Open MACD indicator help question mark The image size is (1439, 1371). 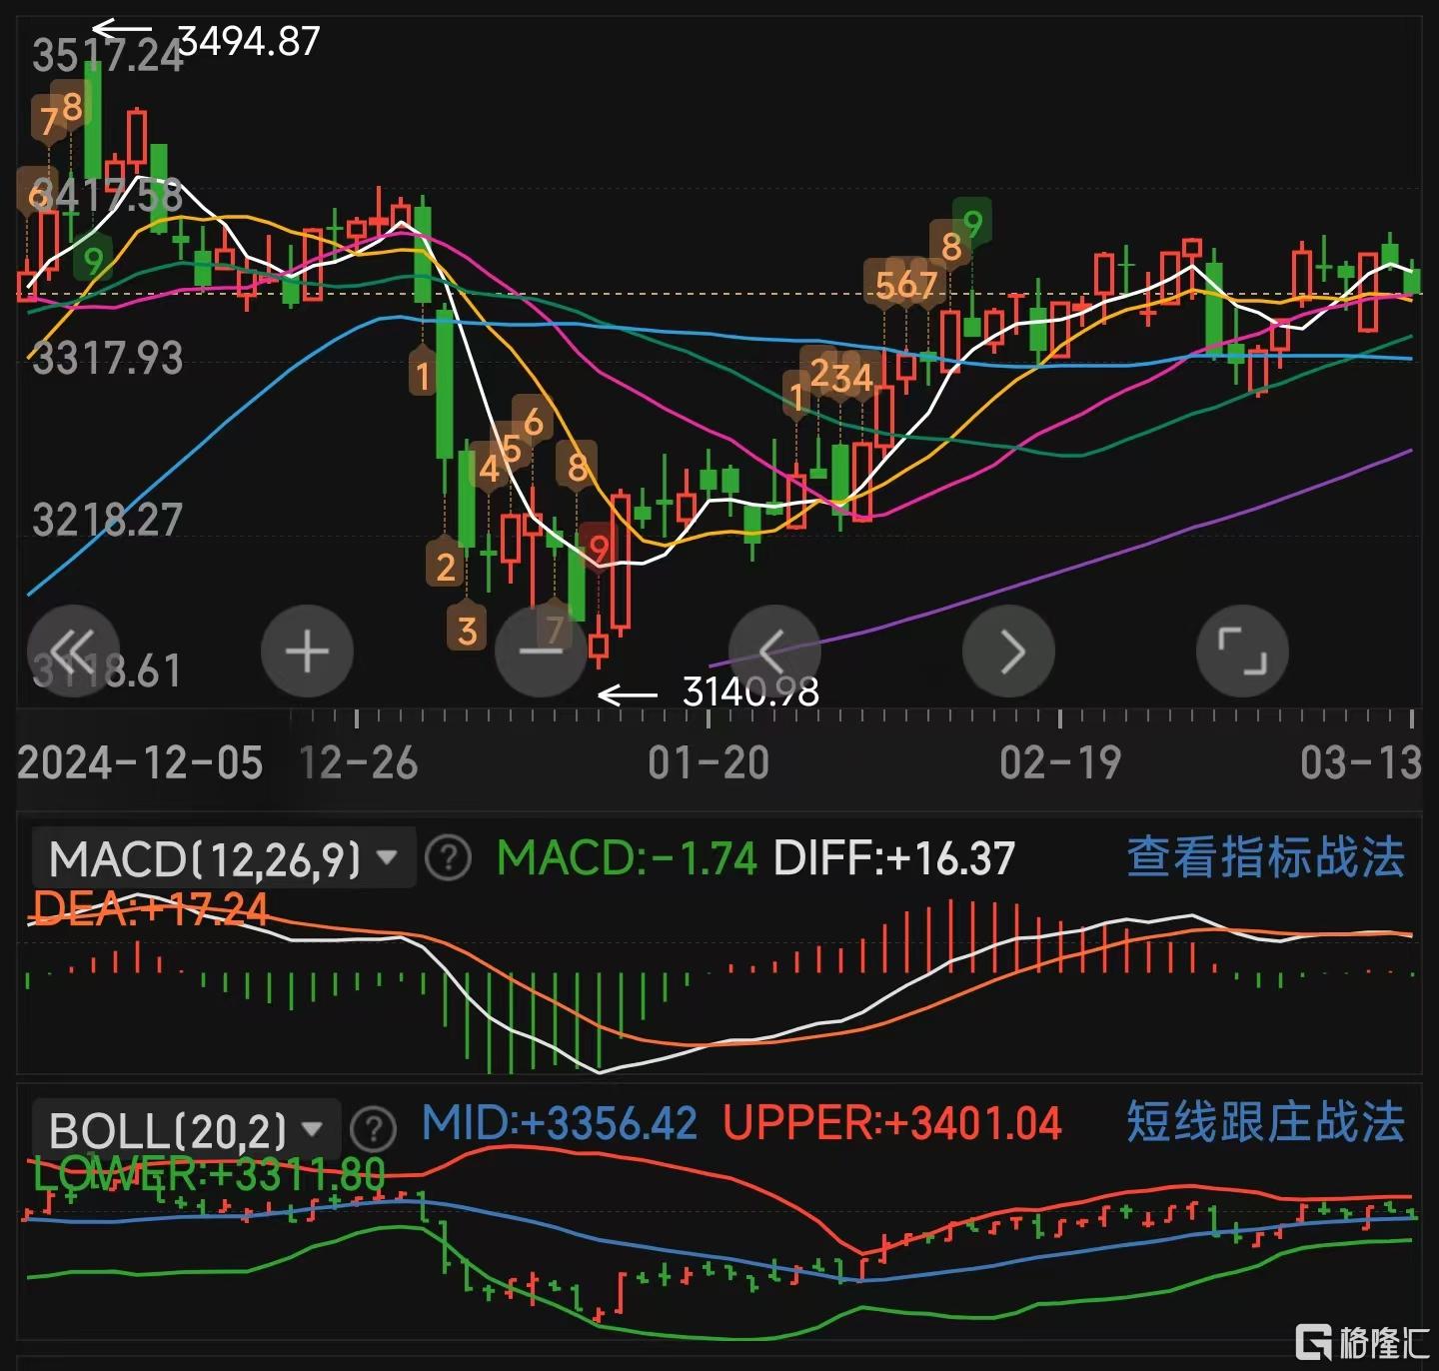[449, 857]
